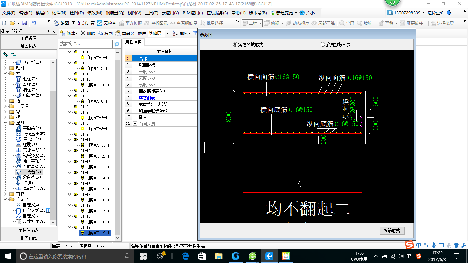Click the 800 height dimension value
The image size is (468, 263).
click(229, 117)
